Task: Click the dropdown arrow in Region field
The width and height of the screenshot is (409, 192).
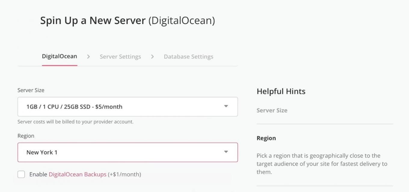Action: click(226, 152)
